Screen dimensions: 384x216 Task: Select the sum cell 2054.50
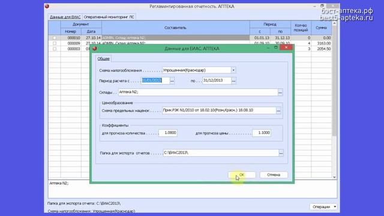(x=322, y=49)
